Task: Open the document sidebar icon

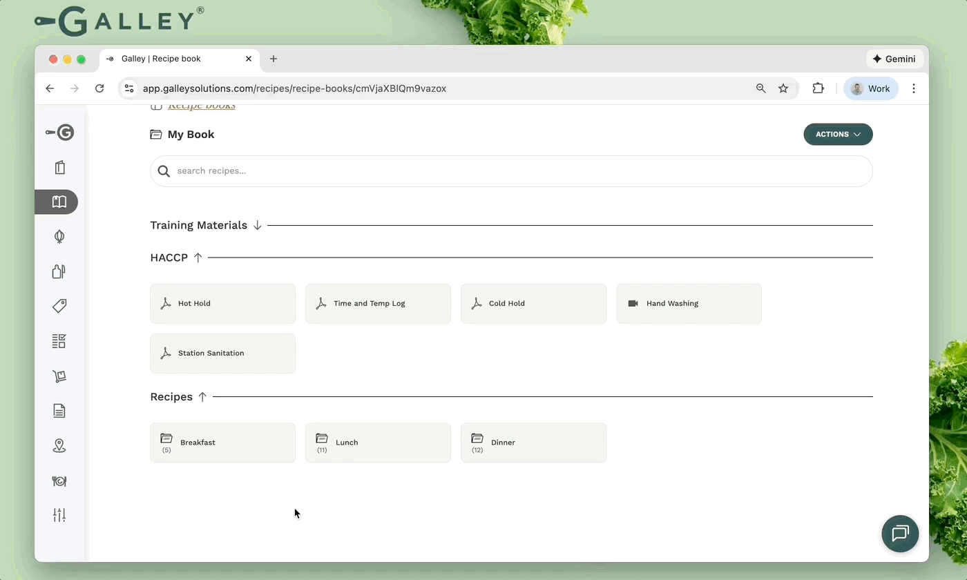Action: [x=59, y=411]
